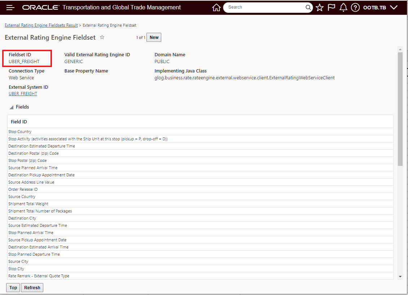This screenshot has width=408, height=295.
Task: Click the scrollbar down arrow
Action: (x=400, y=277)
